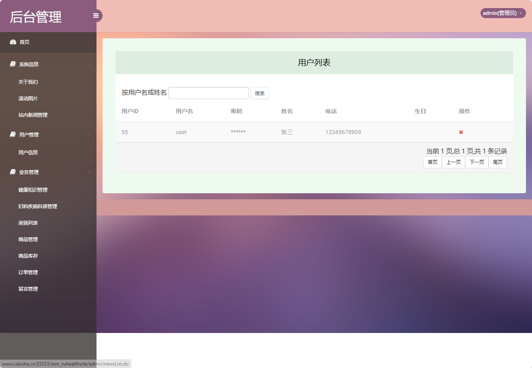Click the 搜索 search button
Image resolution: width=532 pixels, height=368 pixels.
259,93
